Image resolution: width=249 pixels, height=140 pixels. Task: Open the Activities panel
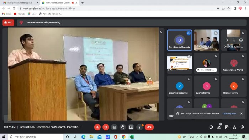[234, 127]
